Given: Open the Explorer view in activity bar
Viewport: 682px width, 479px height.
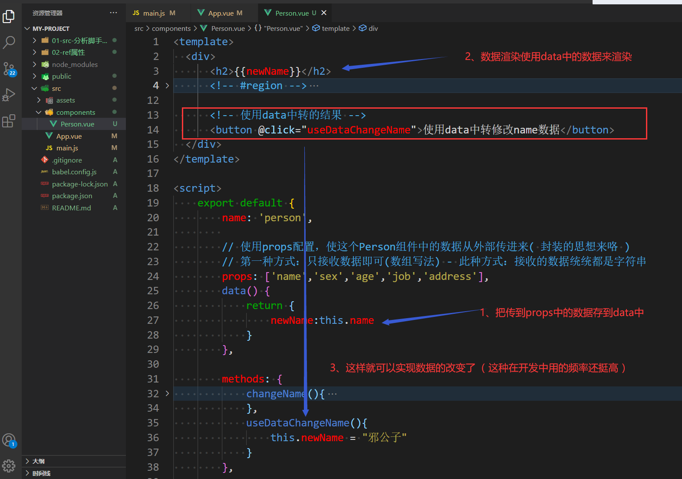Looking at the screenshot, I should (x=9, y=17).
